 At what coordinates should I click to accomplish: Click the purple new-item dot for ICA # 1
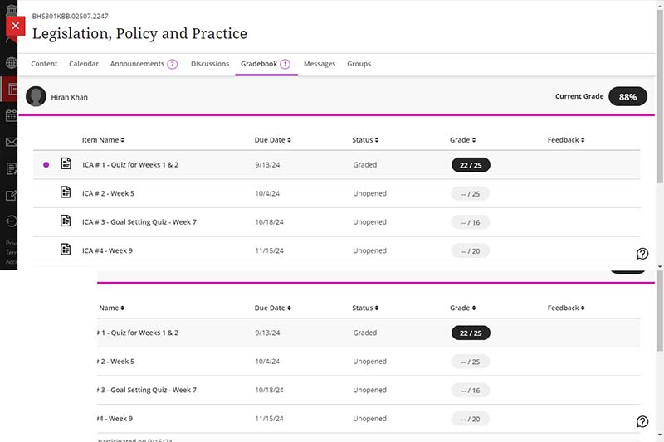pos(46,164)
